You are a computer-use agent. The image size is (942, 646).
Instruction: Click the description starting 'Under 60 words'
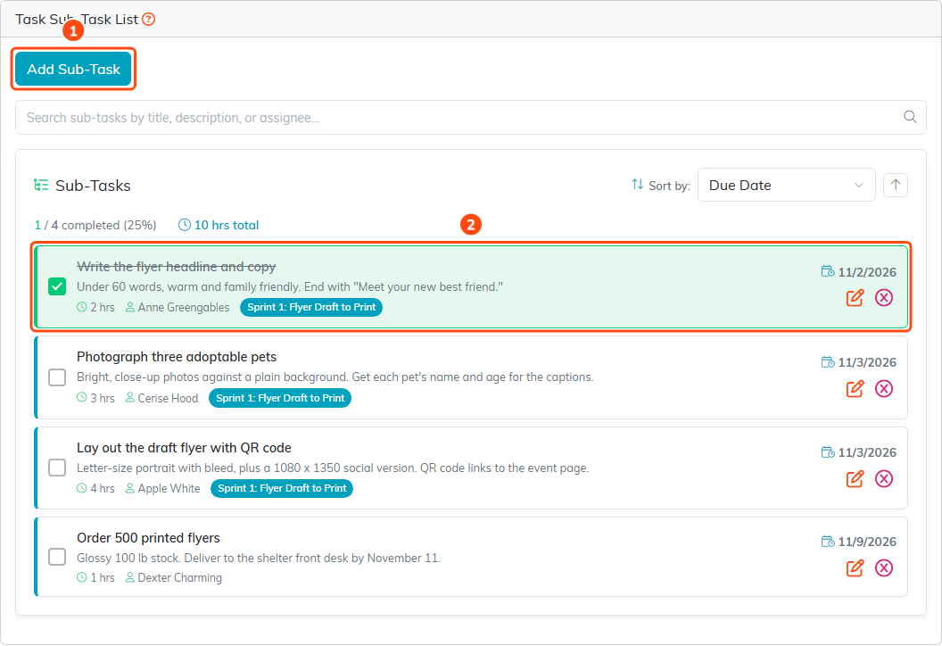click(x=290, y=286)
